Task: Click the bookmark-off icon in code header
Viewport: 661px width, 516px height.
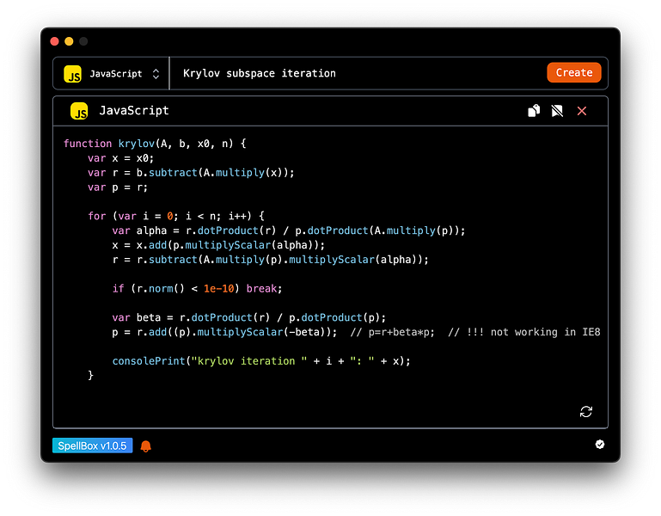Action: click(x=557, y=111)
